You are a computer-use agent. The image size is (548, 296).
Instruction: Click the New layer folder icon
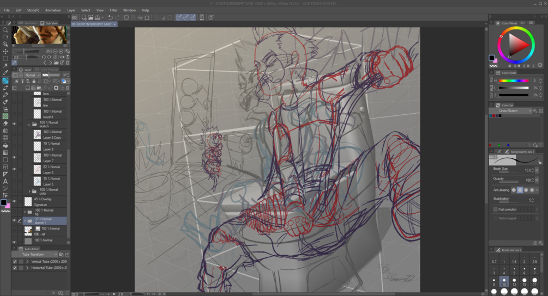(39, 88)
